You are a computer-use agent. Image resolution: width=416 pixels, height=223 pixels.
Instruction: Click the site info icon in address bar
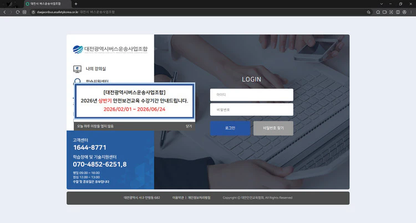(x=25, y=12)
